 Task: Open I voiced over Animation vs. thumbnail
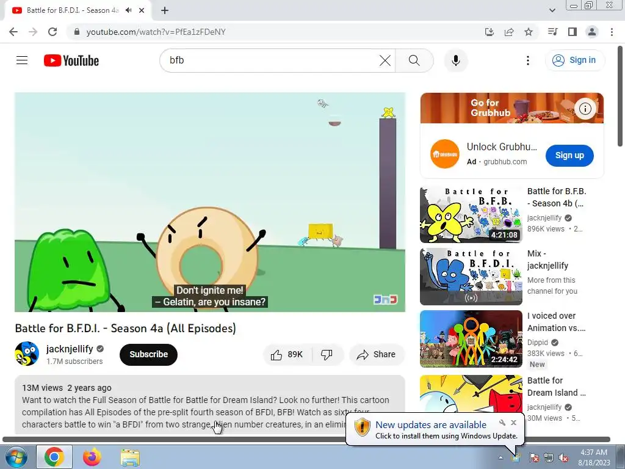[471, 339]
